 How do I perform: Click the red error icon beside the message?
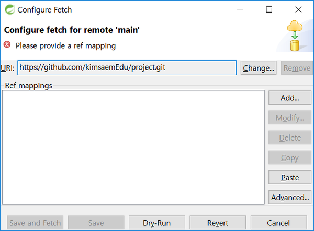(x=7, y=44)
